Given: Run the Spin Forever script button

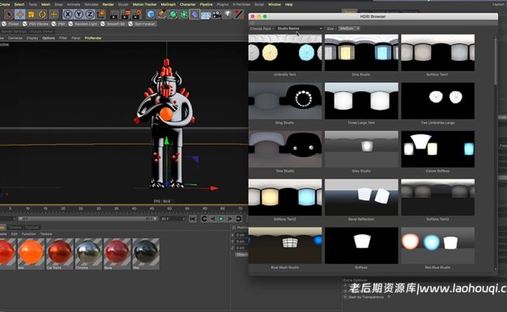Looking at the screenshot, I should pos(142,24).
